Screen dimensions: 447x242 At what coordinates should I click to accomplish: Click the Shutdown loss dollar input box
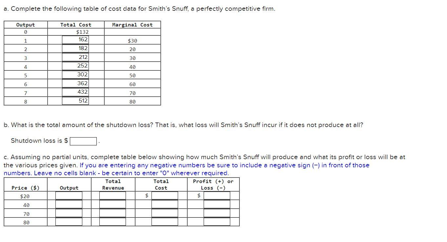click(83, 141)
